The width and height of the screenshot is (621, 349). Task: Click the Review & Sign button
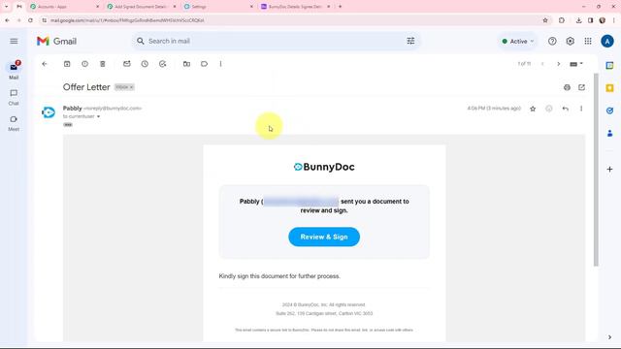tap(324, 237)
